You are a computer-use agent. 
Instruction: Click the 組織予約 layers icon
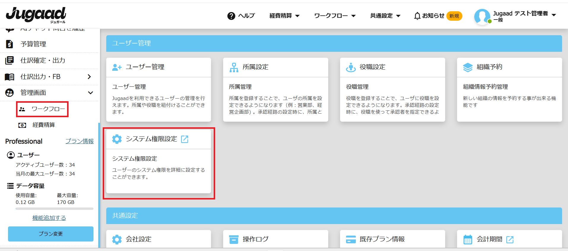(x=468, y=67)
